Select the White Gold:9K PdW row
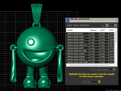Screen dimensions: 121x91 click(90, 51)
